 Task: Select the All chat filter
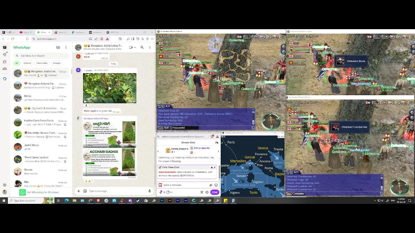pos(17,63)
